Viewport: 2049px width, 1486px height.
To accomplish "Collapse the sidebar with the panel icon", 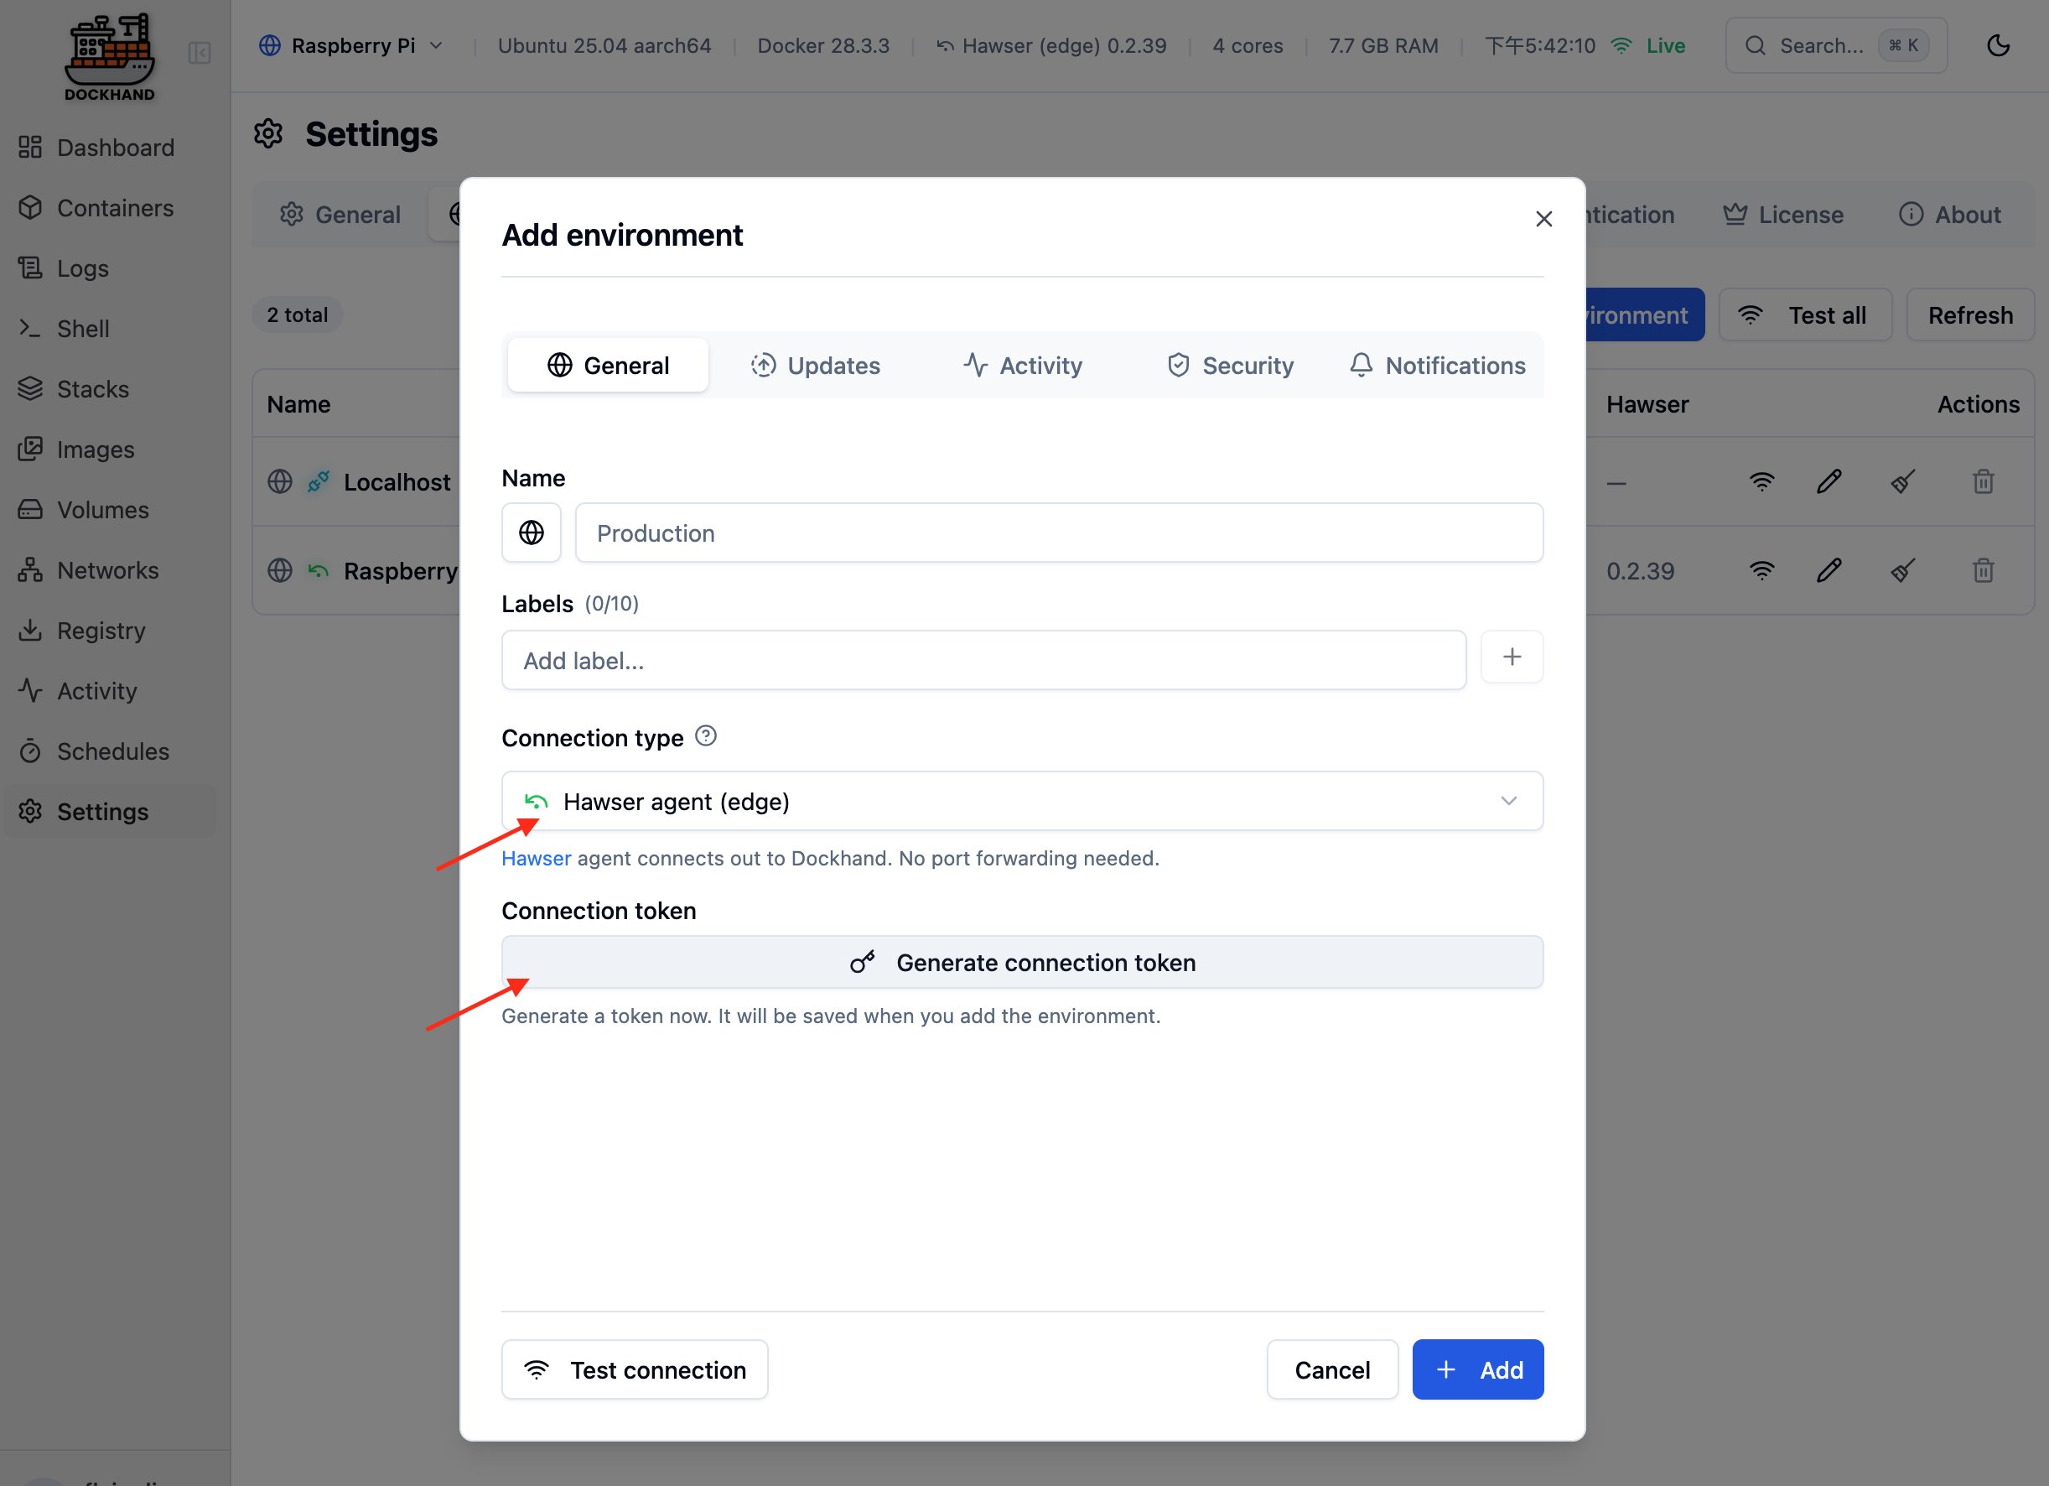I will 199,54.
